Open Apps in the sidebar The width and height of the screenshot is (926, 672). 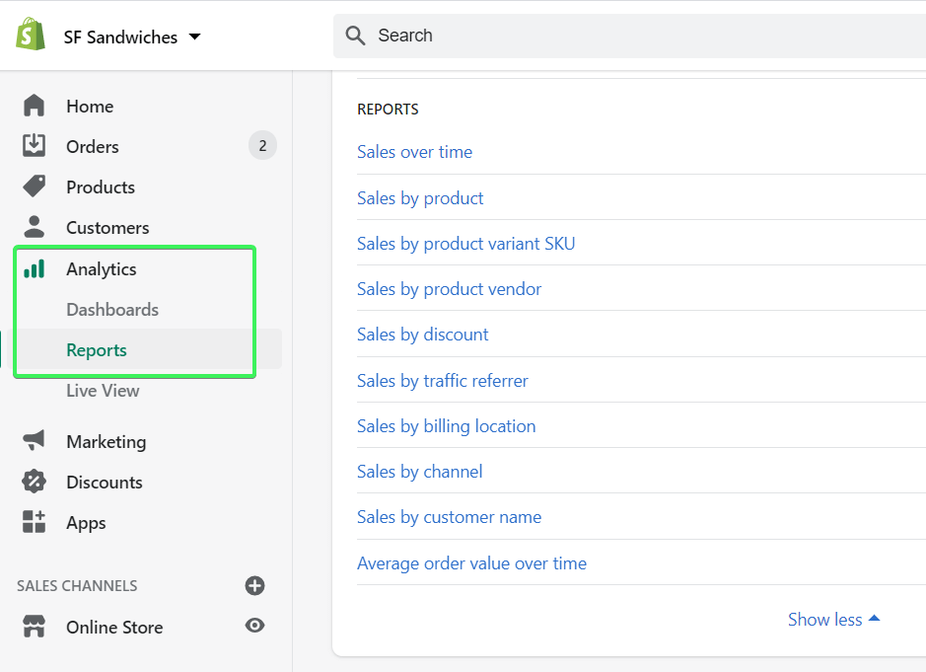86,524
